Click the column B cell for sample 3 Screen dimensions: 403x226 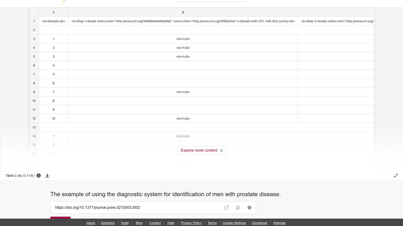coord(183,56)
